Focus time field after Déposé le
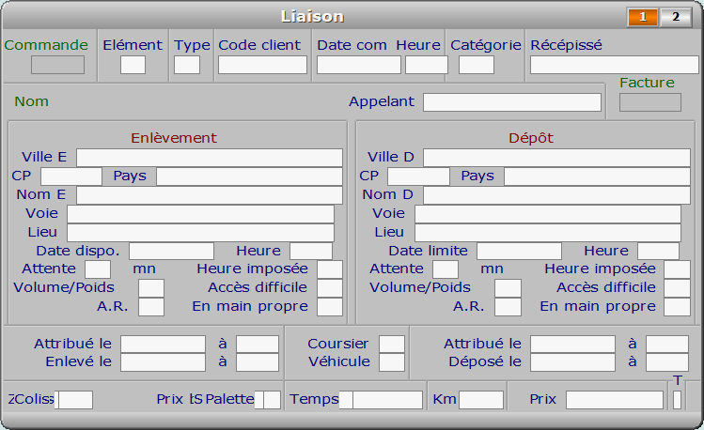The image size is (704, 430). click(x=667, y=362)
